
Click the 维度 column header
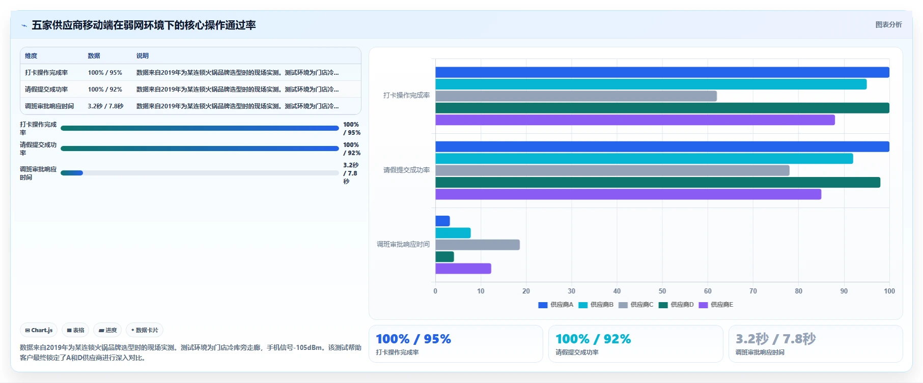click(x=31, y=56)
